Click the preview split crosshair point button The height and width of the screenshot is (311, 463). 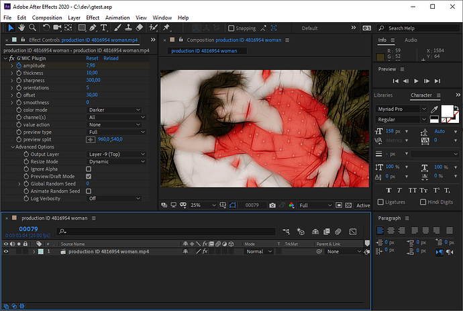coord(91,140)
